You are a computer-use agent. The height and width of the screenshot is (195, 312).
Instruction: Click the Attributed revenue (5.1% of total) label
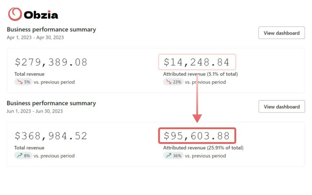(x=200, y=74)
